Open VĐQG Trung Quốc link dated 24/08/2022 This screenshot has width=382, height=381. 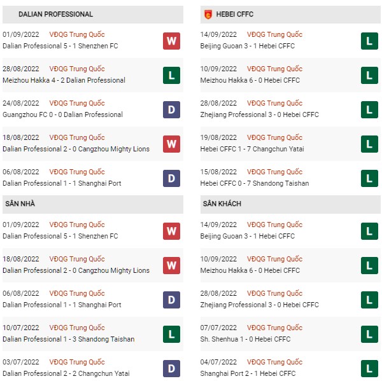coord(77,103)
